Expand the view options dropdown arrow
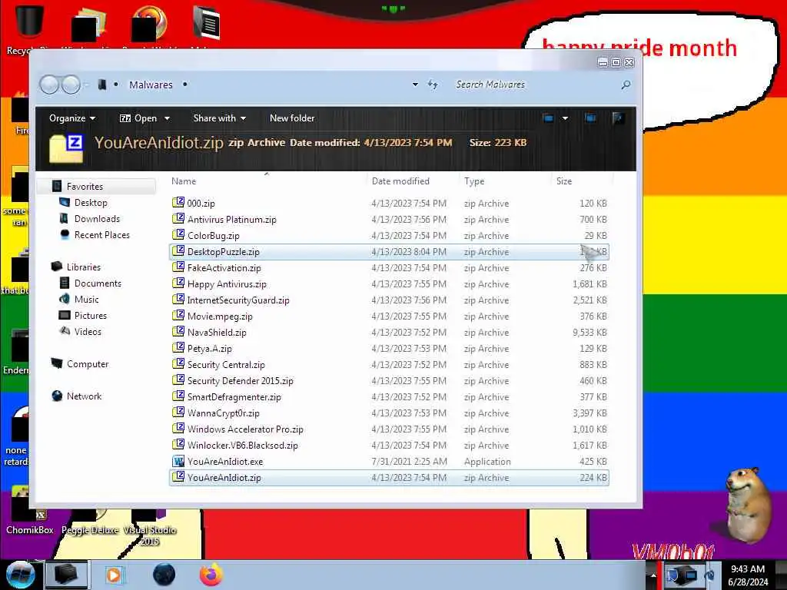787x590 pixels. point(565,118)
